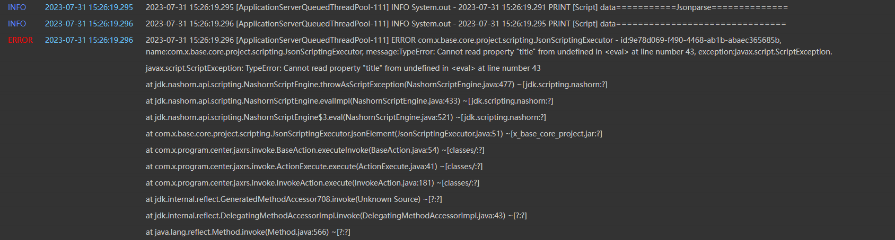Viewport: 895px width, 240px height.
Task: Click the InvokeAction.execute stack frame
Action: pos(312,183)
